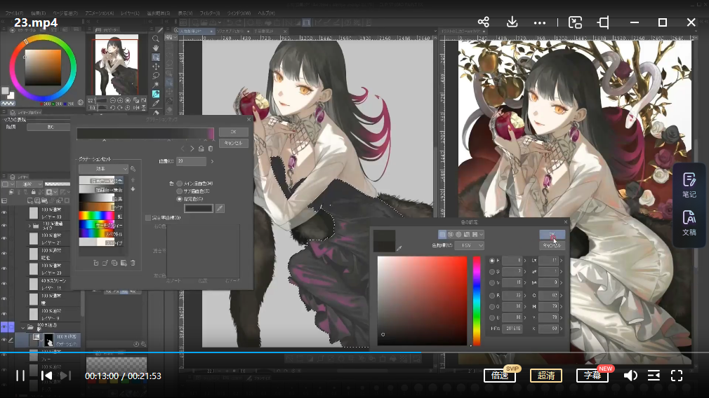709x398 pixels.
Task: Open gradient set dropdown 効果
Action: tap(104, 169)
